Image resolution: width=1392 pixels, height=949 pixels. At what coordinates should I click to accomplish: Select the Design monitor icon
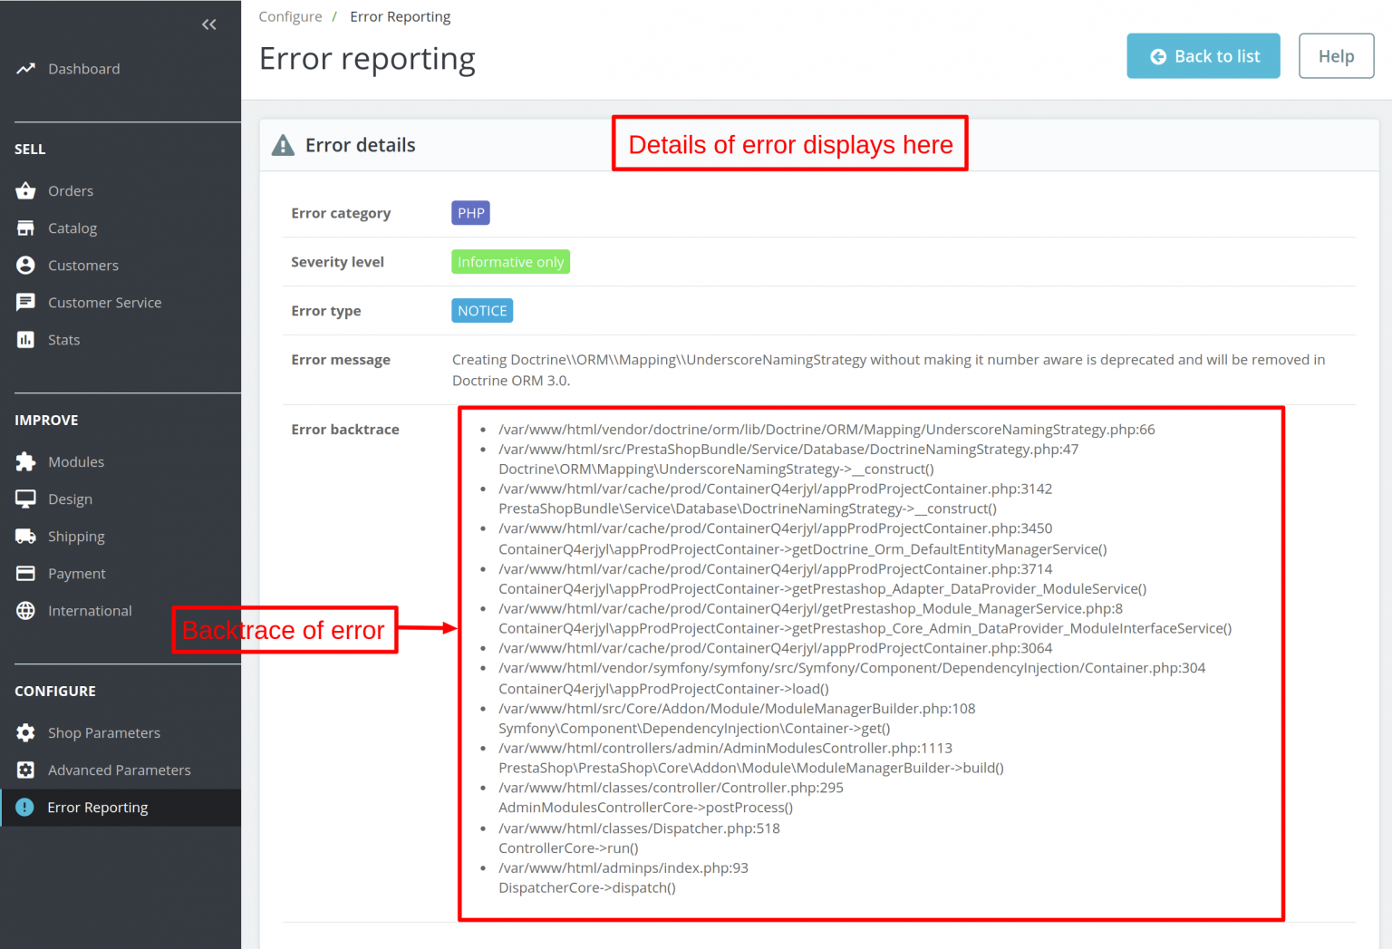click(x=26, y=499)
